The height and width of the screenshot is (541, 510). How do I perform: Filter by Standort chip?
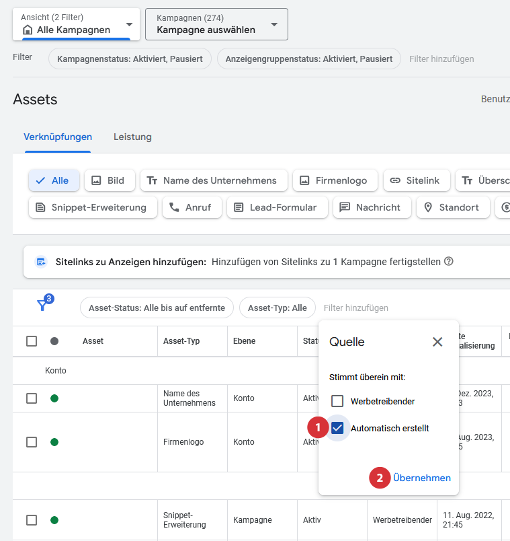453,207
